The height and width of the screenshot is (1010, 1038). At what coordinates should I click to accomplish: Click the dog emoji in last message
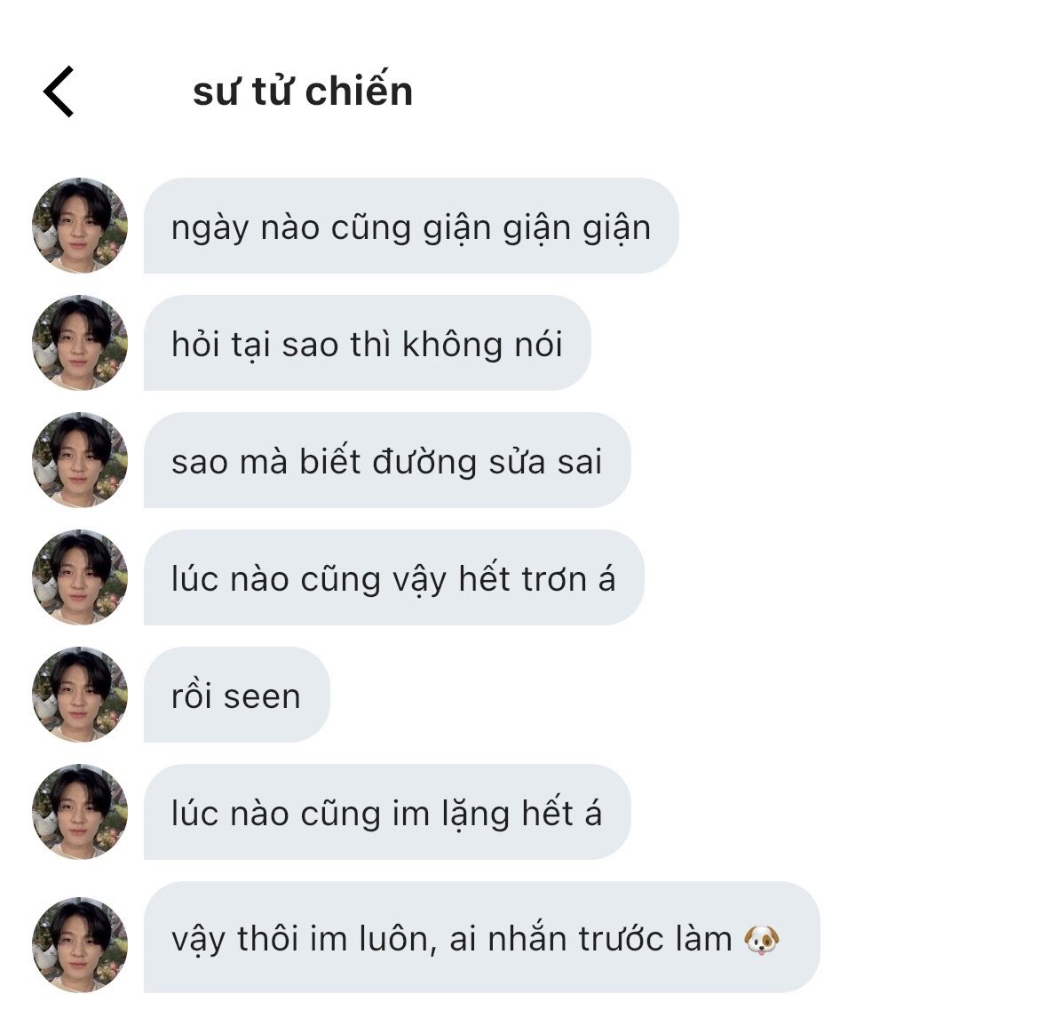click(761, 939)
